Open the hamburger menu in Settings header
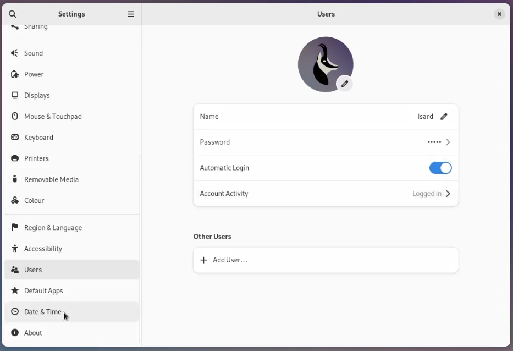The image size is (513, 351). coord(131,14)
